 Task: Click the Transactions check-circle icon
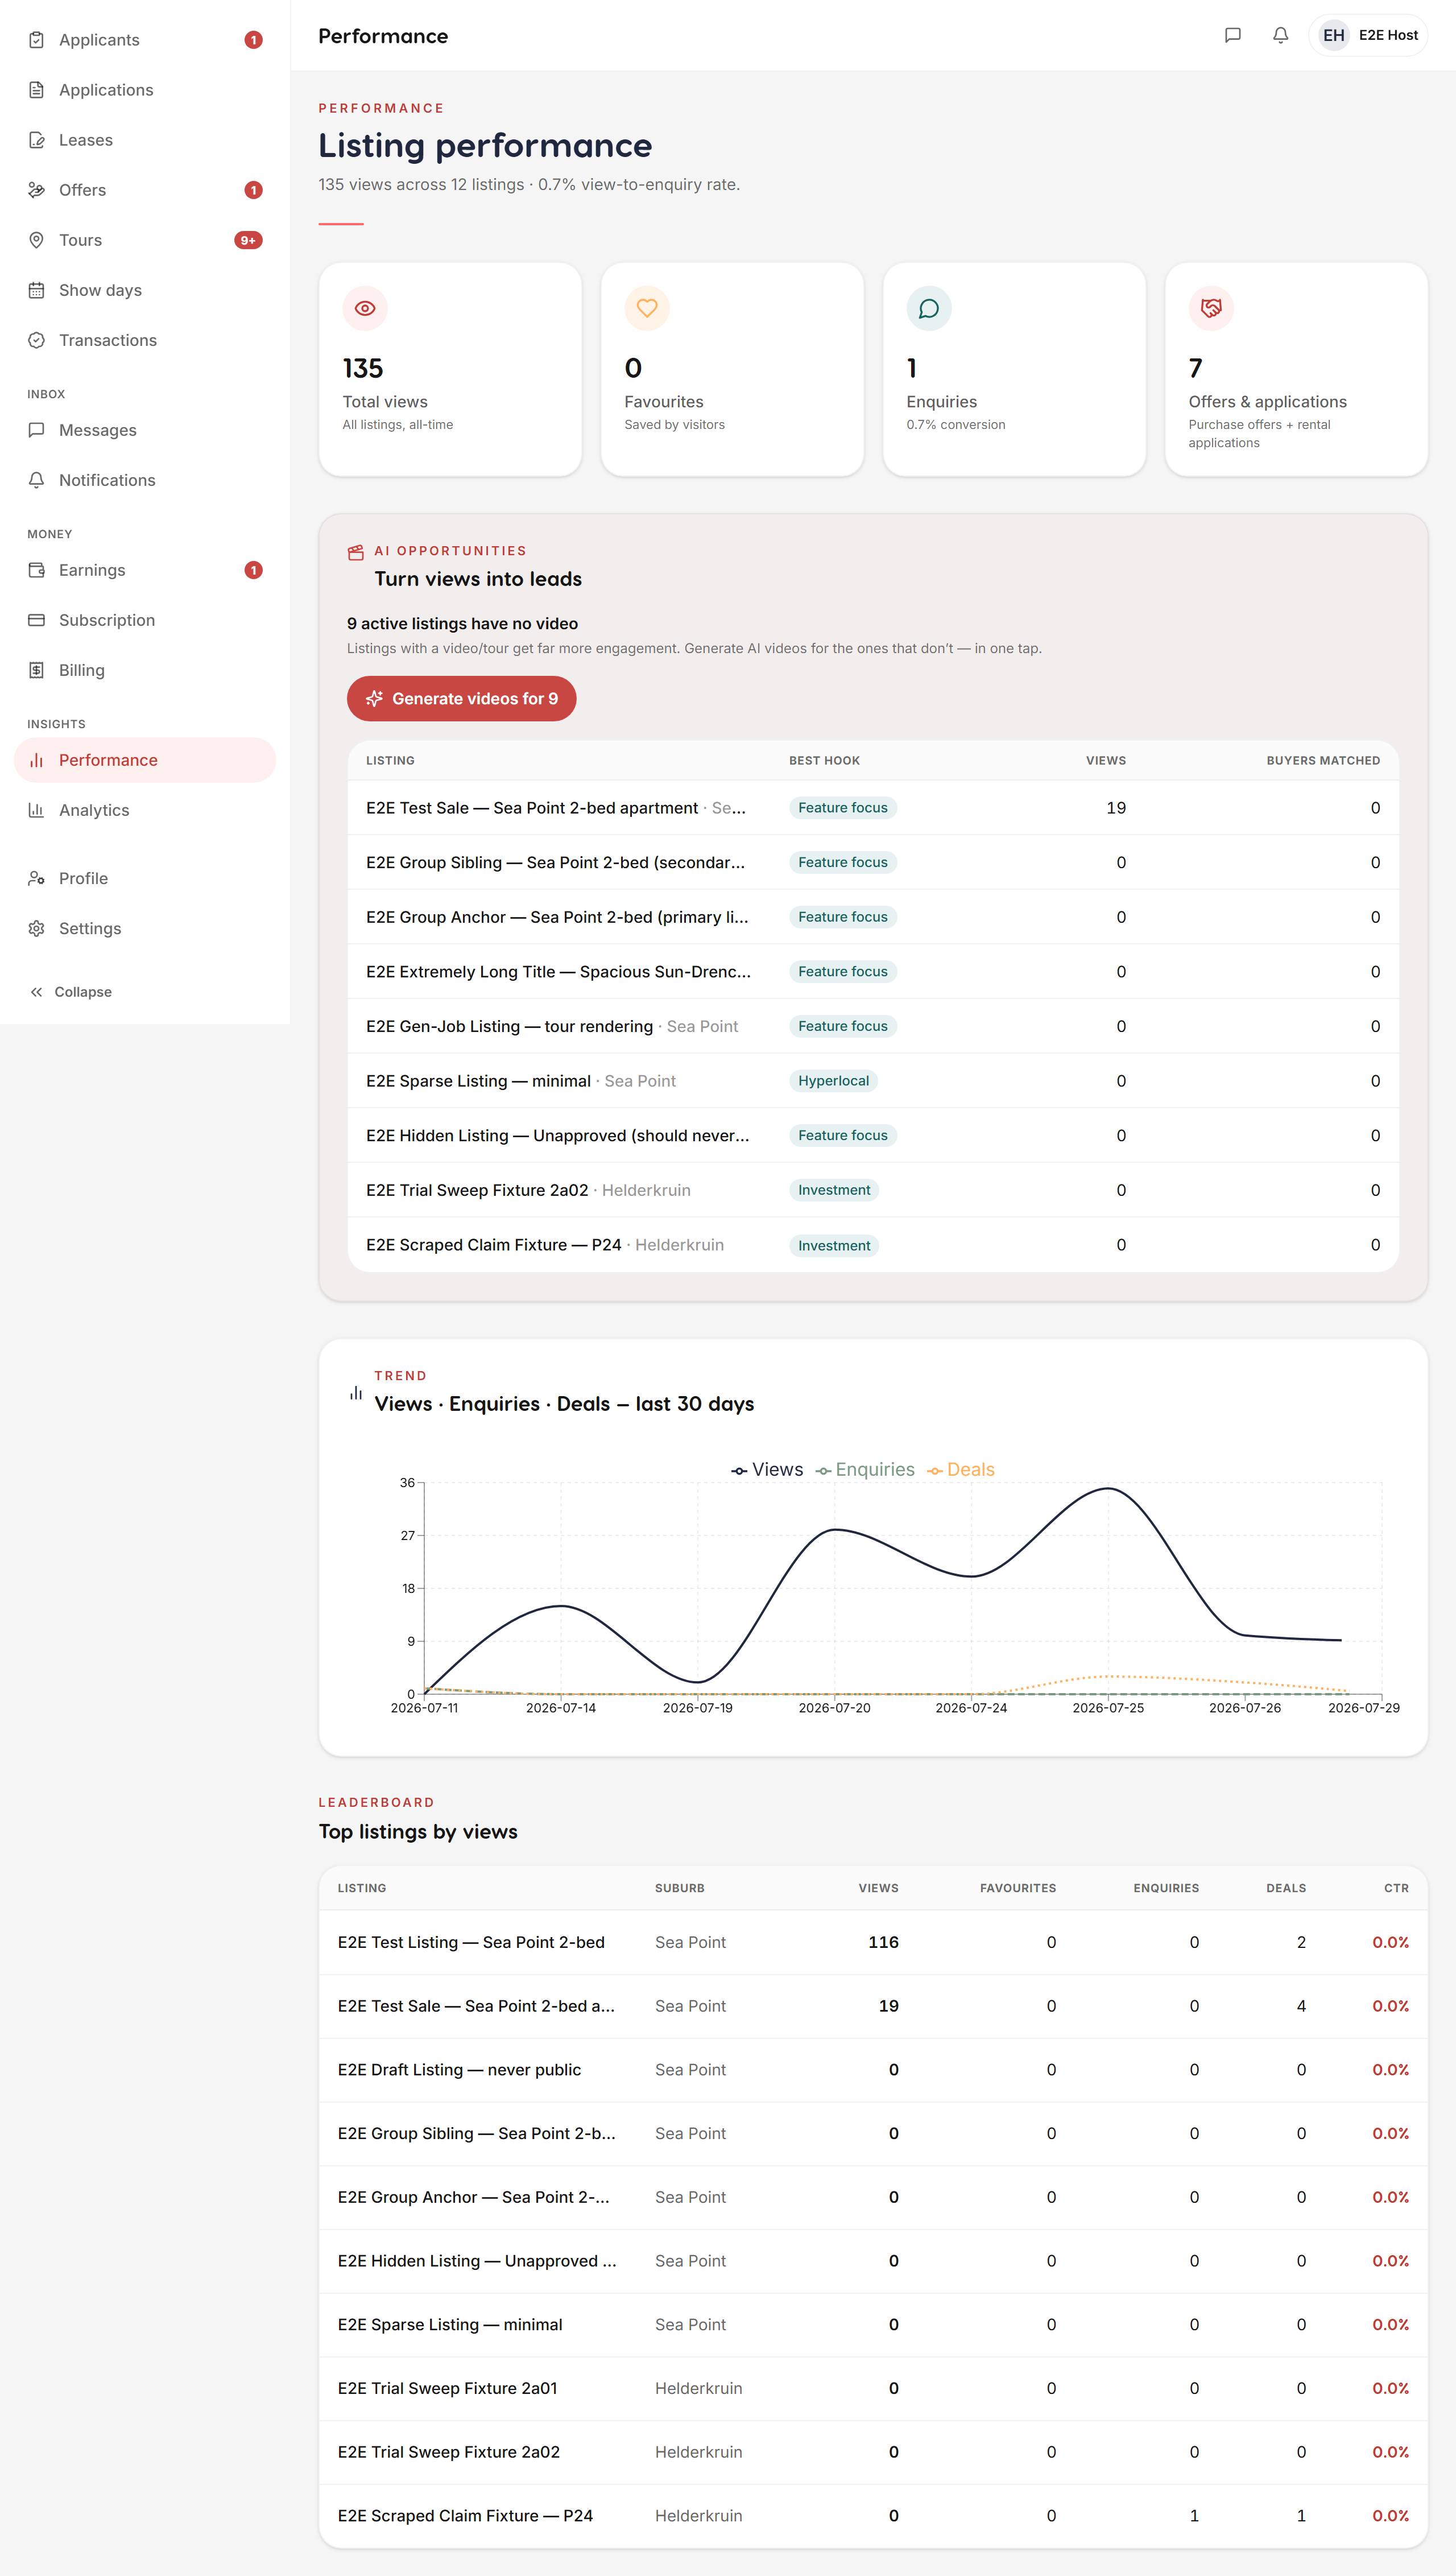pyautogui.click(x=37, y=340)
